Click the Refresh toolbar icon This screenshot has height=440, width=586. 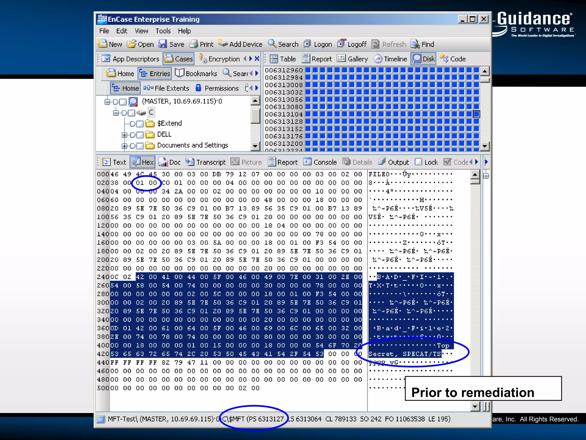[376, 44]
